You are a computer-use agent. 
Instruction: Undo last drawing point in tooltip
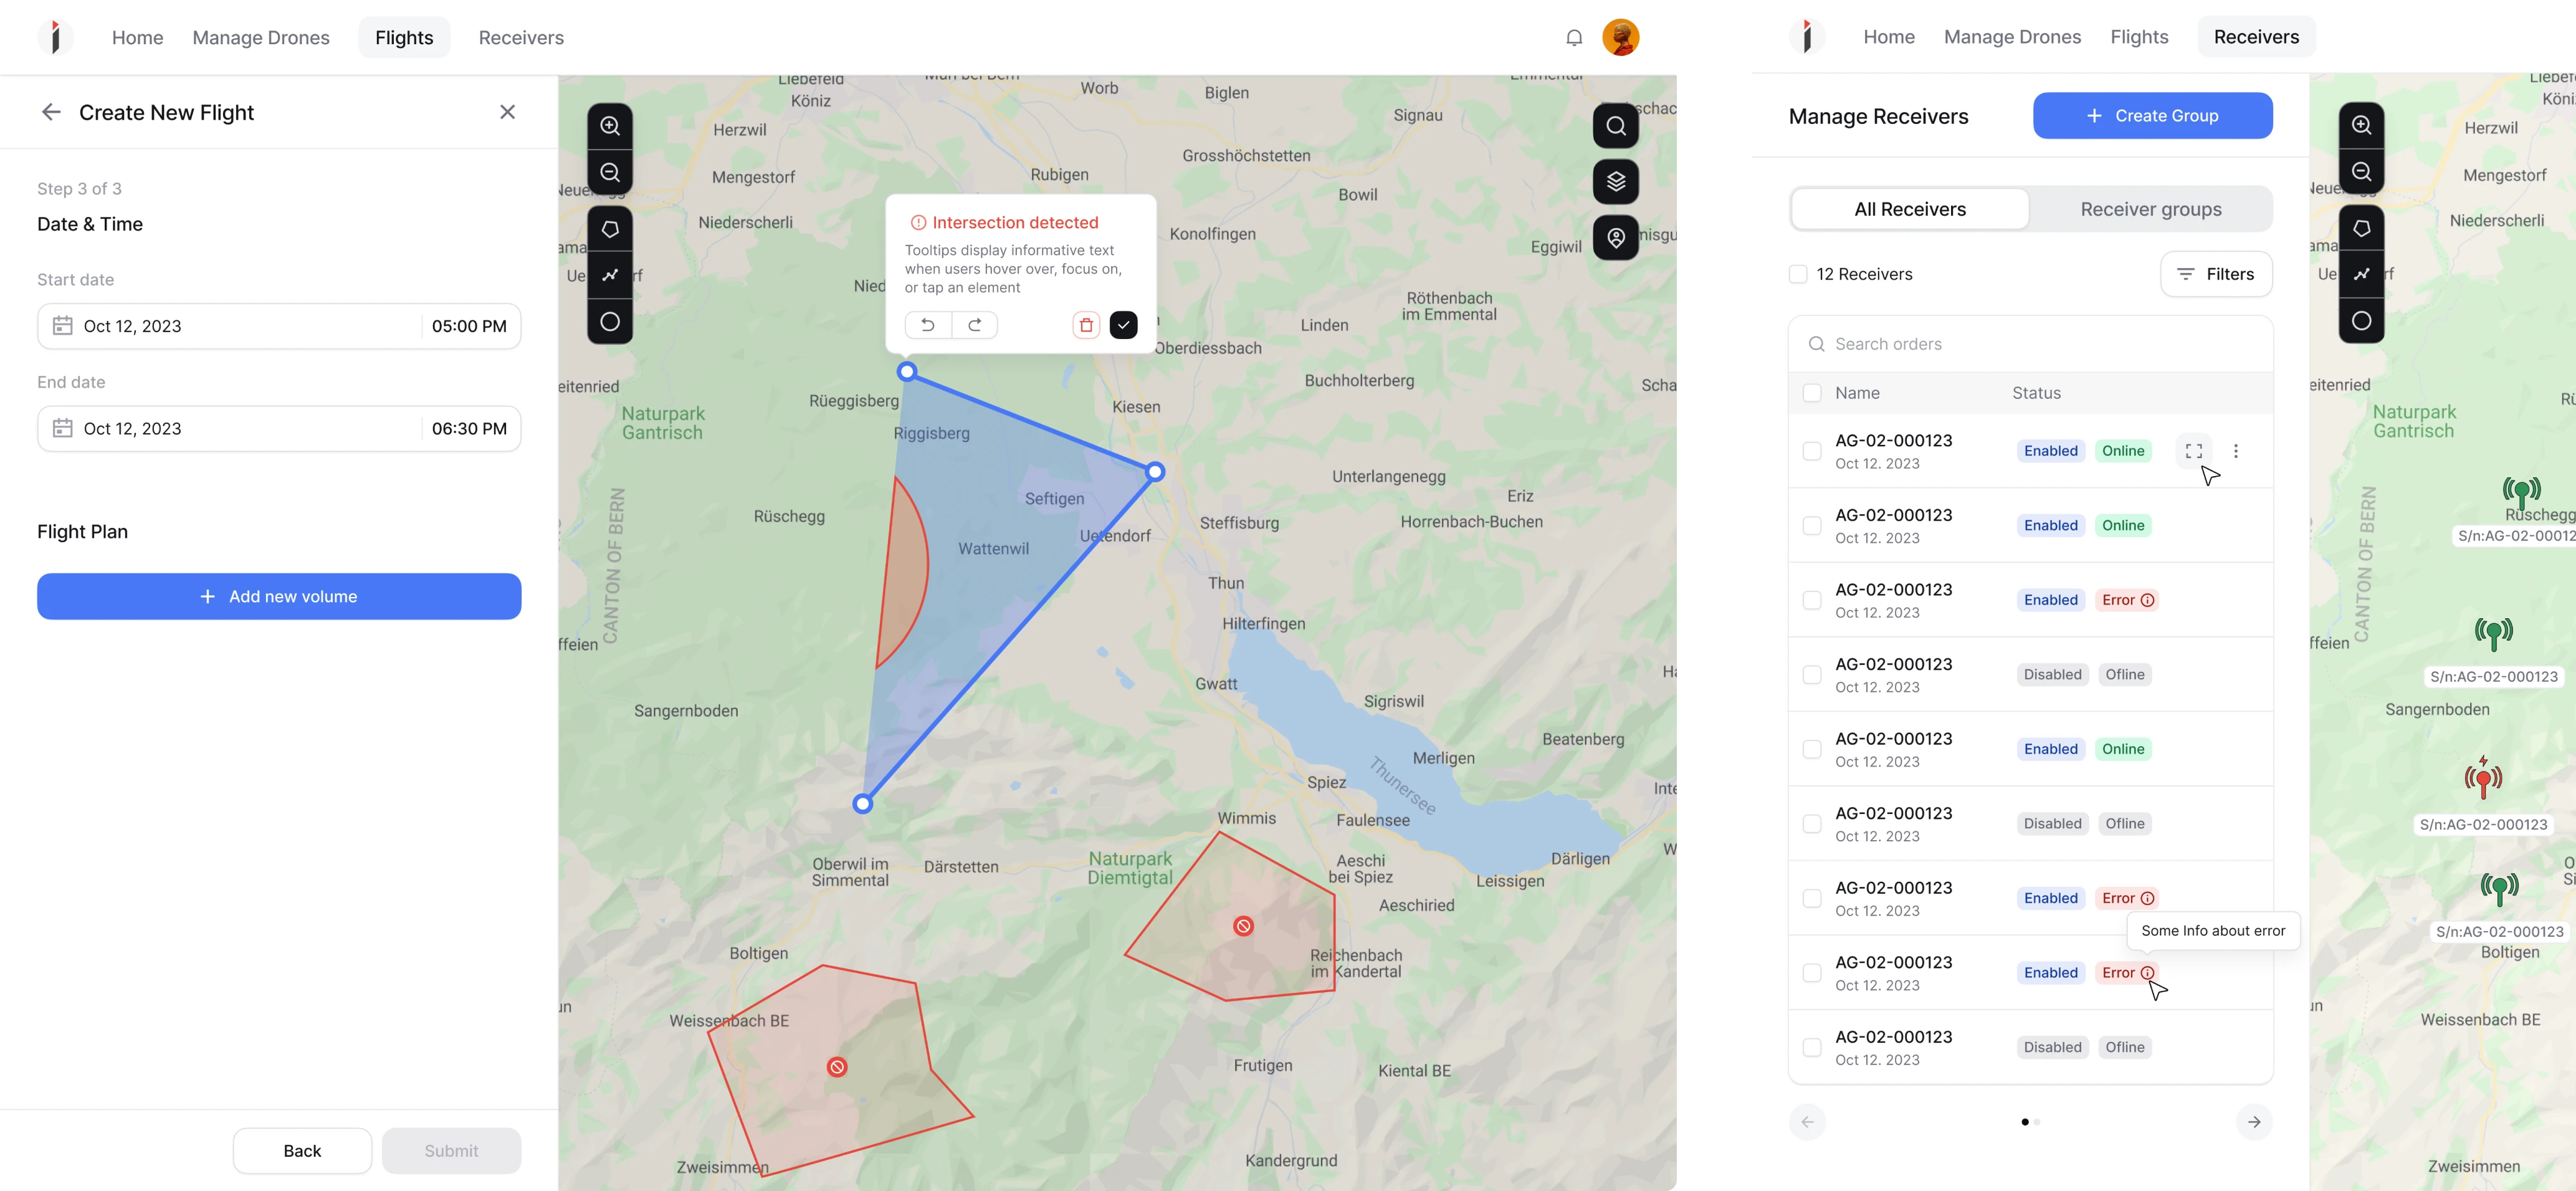tap(927, 325)
